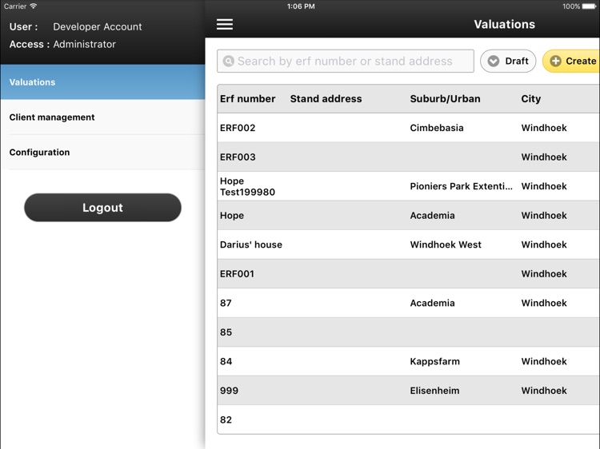Select the row with erf 999
Image resolution: width=600 pixels, height=449 pixels.
click(408, 391)
